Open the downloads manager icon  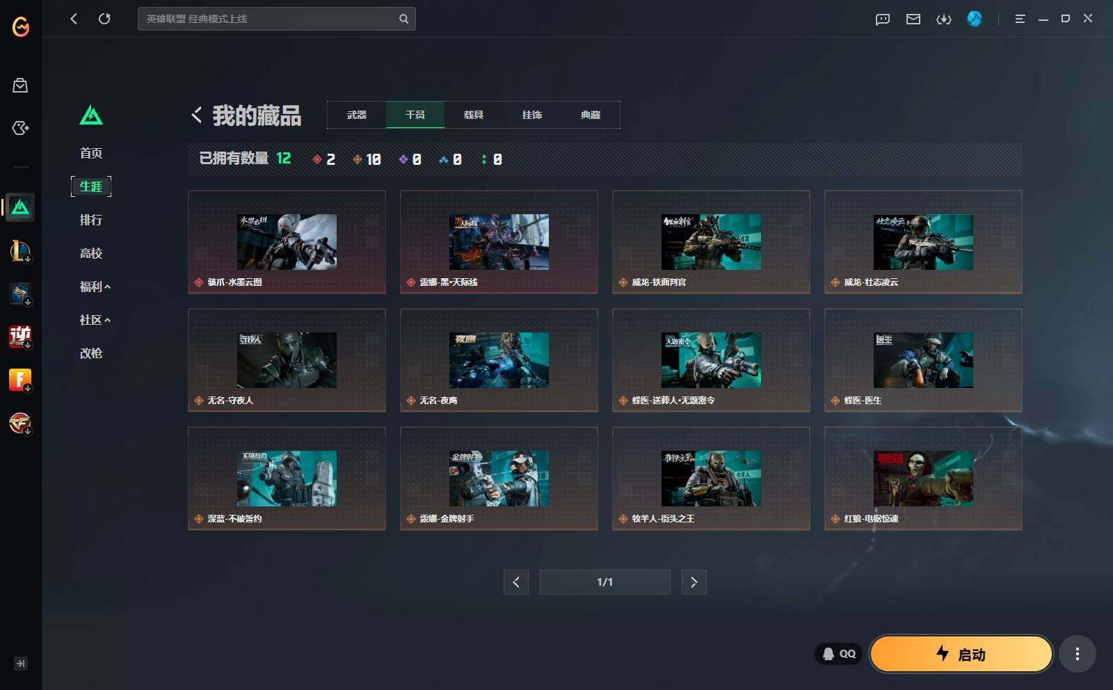[944, 19]
